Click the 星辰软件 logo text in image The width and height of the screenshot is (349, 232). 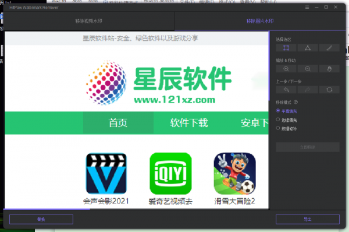tap(182, 79)
